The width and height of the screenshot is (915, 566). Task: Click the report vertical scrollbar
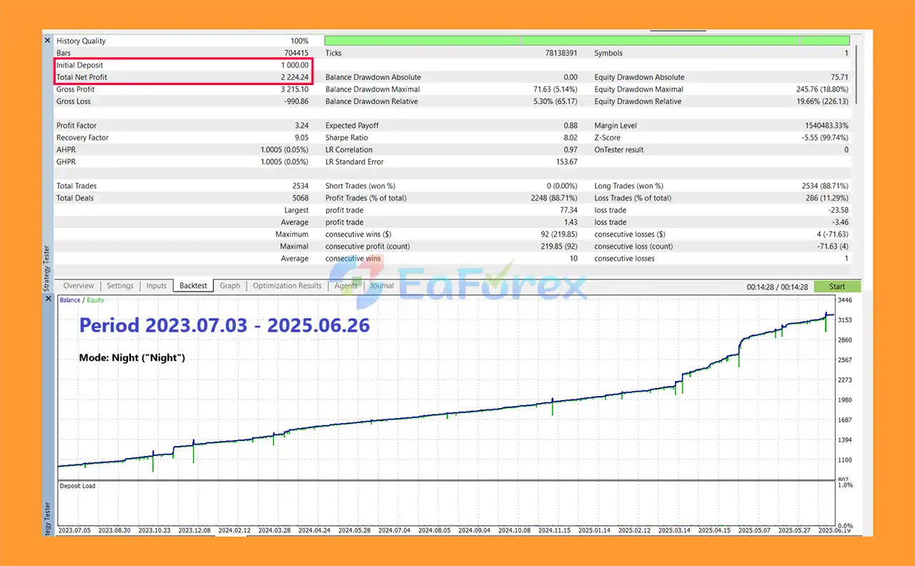pos(856,75)
